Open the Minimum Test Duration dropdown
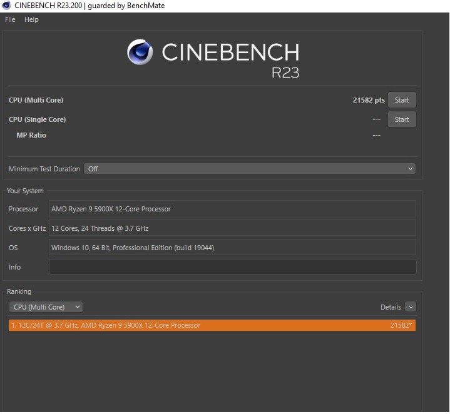 pyautogui.click(x=250, y=169)
